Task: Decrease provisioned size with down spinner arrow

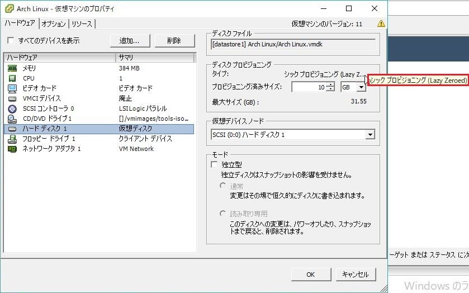Action: [330, 89]
